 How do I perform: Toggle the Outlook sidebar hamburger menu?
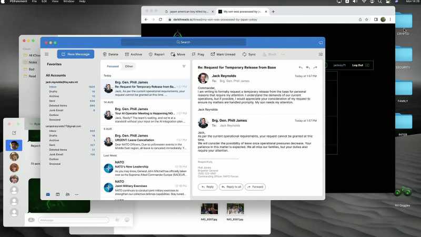[x=47, y=54]
